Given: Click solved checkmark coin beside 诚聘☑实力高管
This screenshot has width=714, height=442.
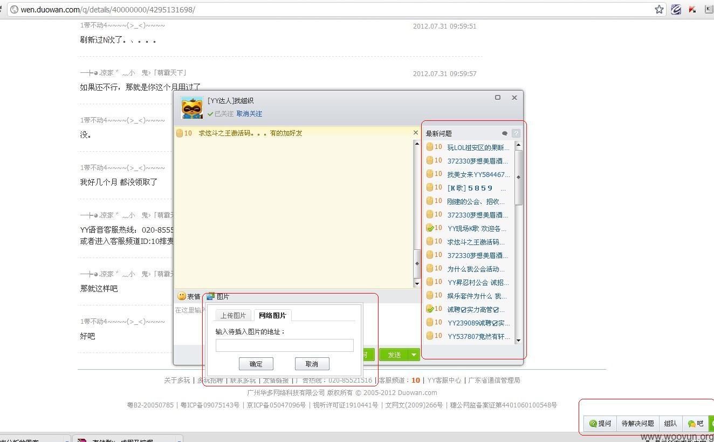Looking at the screenshot, I should (x=430, y=309).
